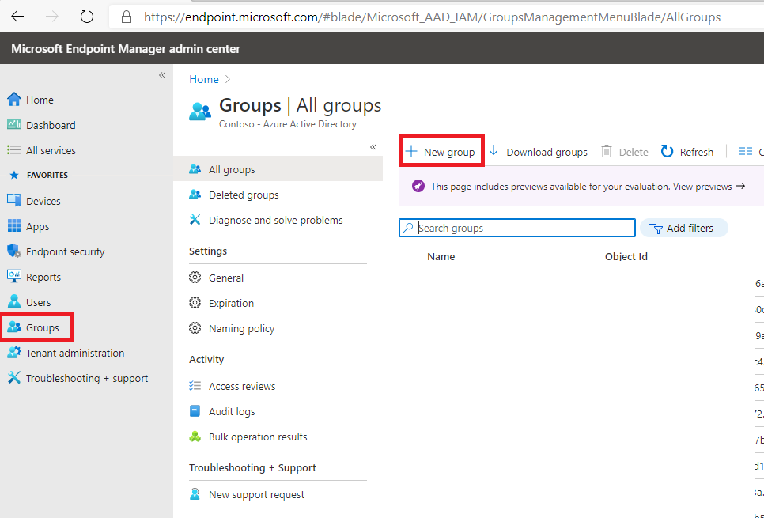Image resolution: width=764 pixels, height=518 pixels.
Task: Click the Reports icon in the sidebar
Action: tap(14, 277)
